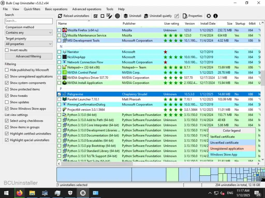Screen dimensions: 265x198
Task: Open the Windows Start menu
Action: 6,193
